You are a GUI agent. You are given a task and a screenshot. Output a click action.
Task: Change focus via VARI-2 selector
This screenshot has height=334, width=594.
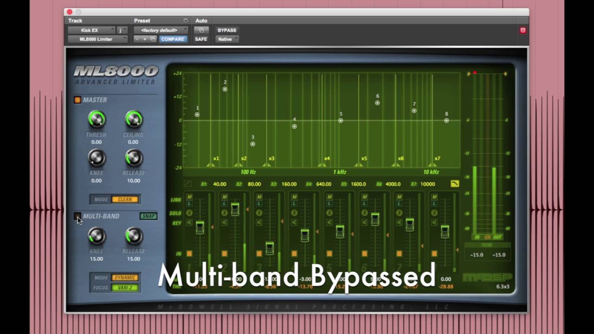point(125,288)
